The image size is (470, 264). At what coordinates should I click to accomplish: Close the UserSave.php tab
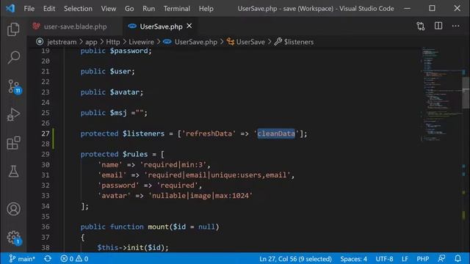[x=189, y=26]
